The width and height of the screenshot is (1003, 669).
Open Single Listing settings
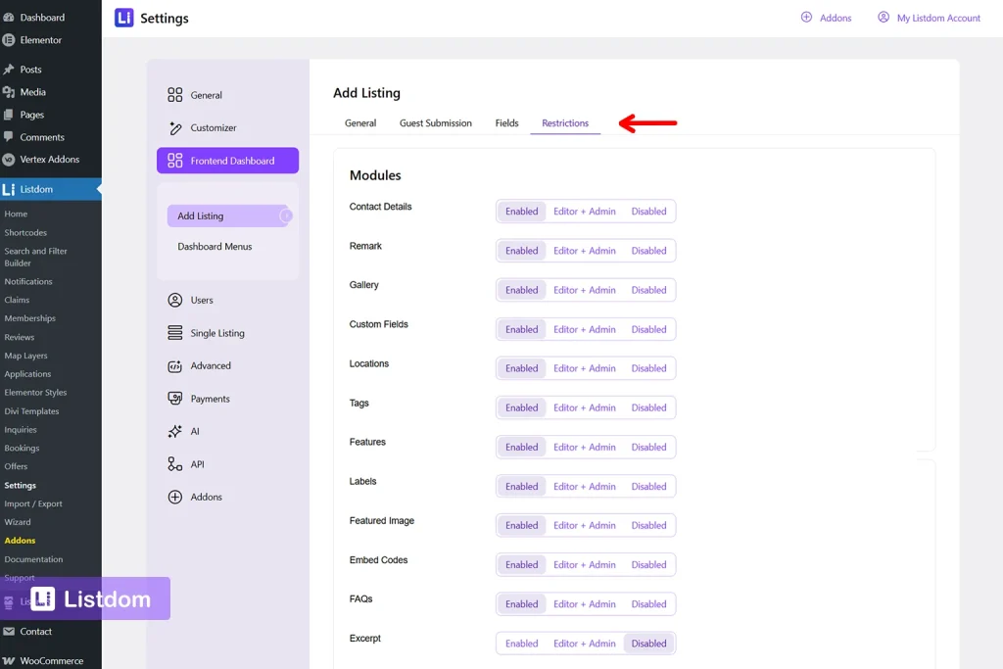pyautogui.click(x=174, y=333)
